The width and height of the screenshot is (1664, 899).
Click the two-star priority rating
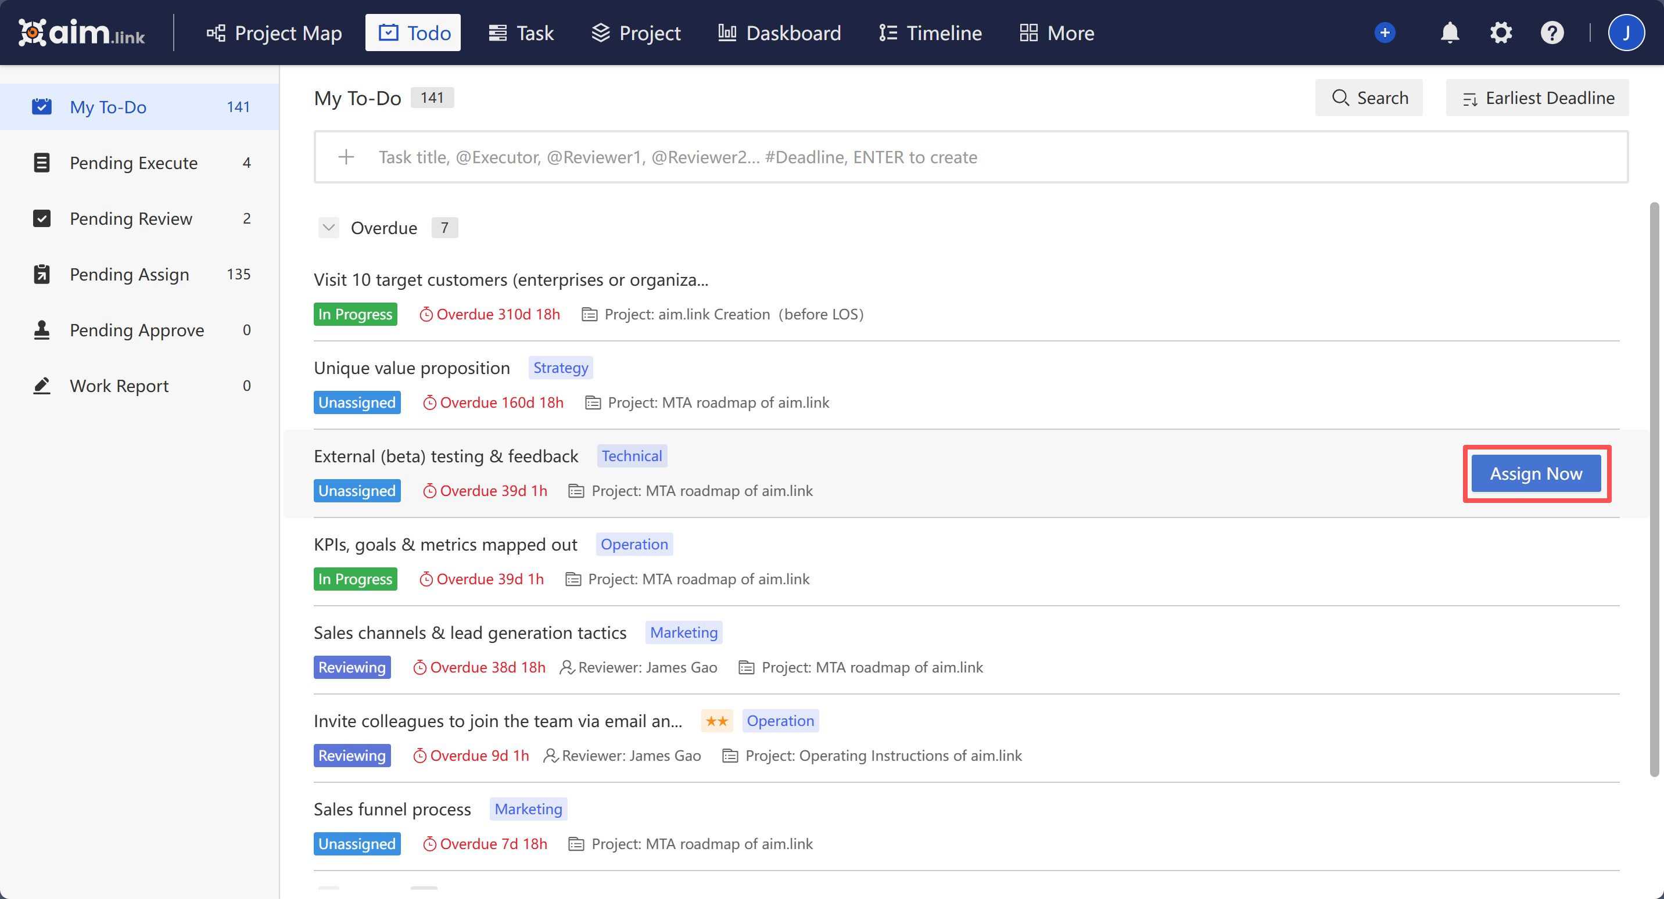tap(716, 720)
